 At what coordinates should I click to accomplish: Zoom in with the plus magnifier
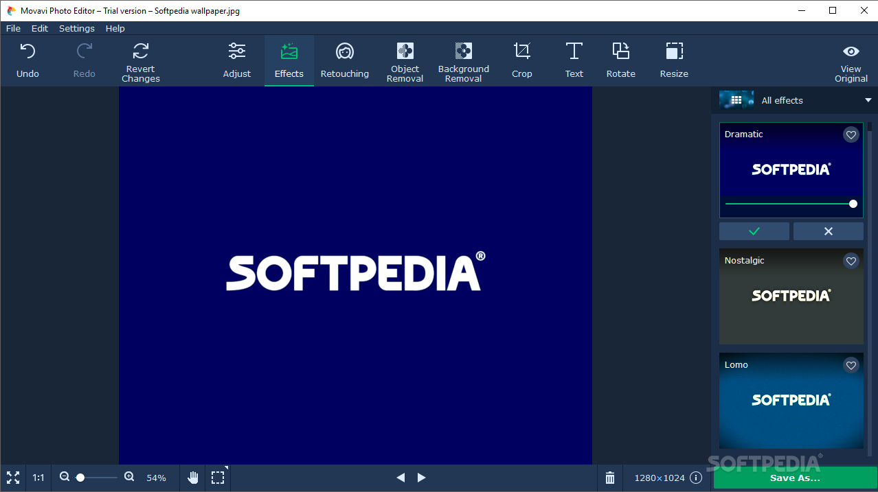point(129,477)
